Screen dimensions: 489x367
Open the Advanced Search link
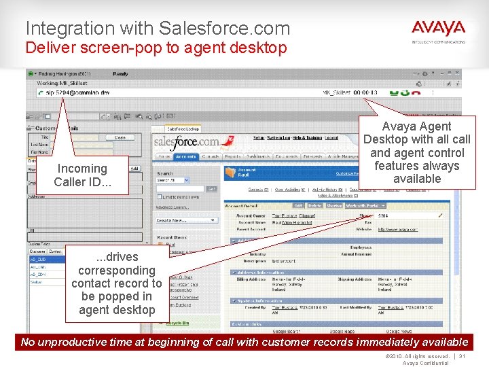tap(172, 207)
